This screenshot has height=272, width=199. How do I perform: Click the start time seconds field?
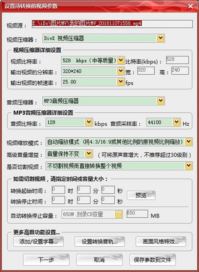[x=108, y=190]
